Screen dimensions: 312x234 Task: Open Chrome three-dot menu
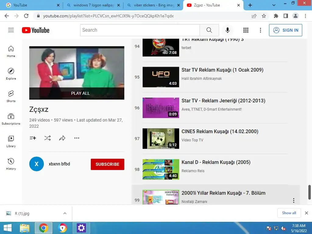click(305, 16)
